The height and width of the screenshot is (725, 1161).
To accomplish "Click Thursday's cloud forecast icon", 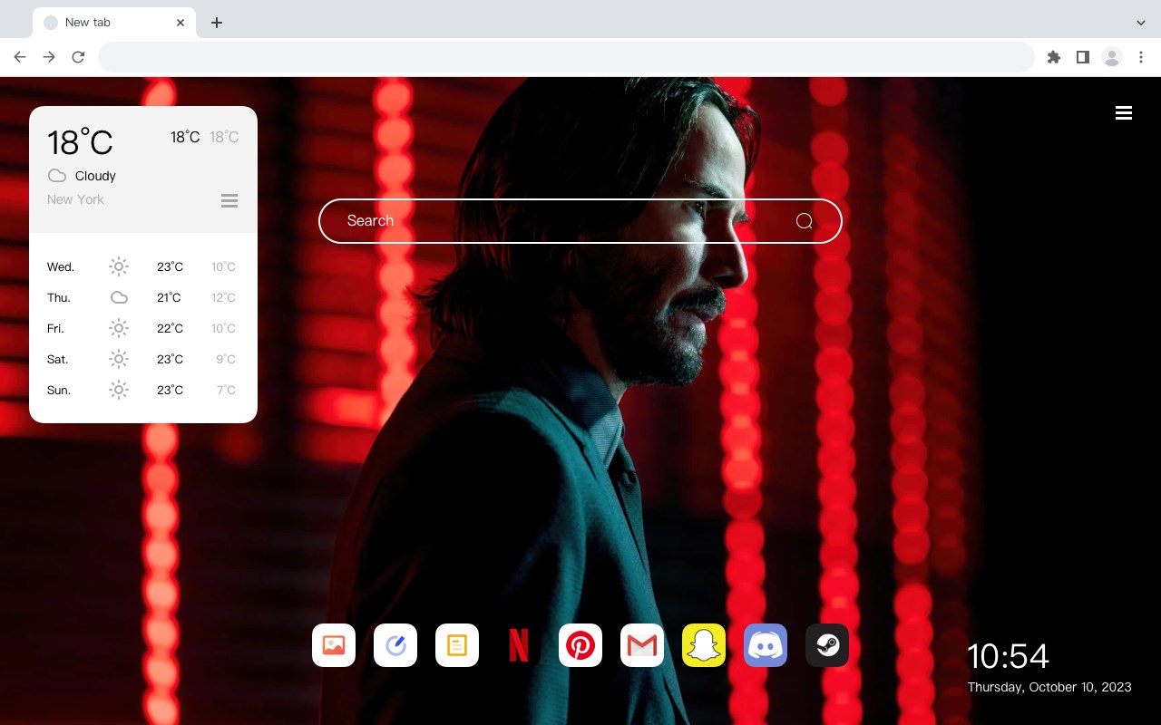I will [x=119, y=297].
